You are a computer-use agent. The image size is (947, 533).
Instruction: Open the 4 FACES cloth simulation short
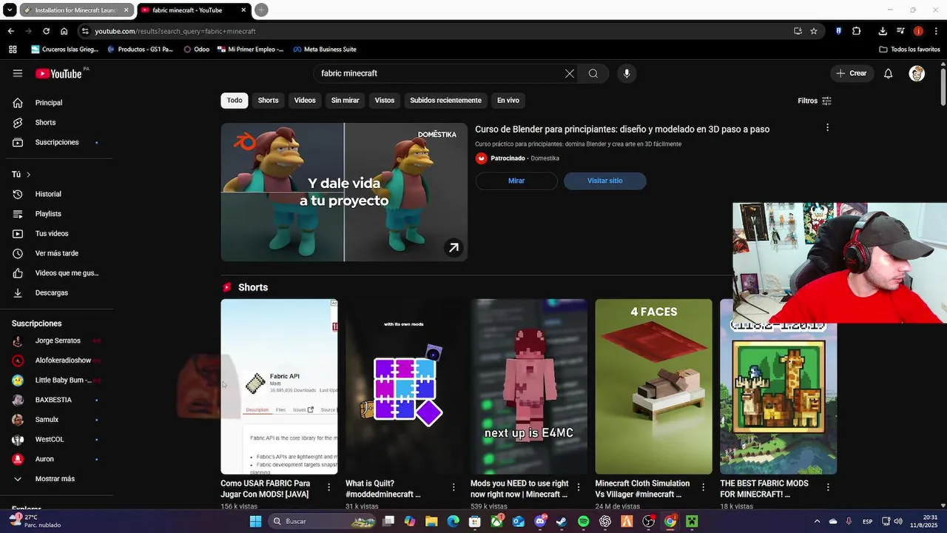[654, 386]
